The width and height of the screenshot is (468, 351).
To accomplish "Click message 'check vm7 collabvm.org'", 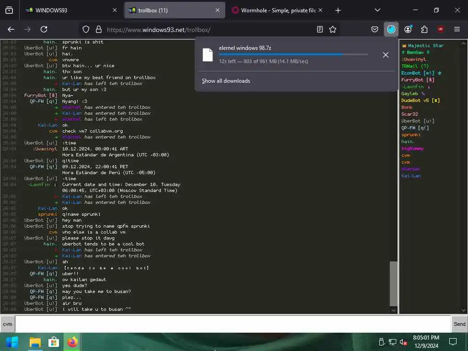I will [92, 131].
